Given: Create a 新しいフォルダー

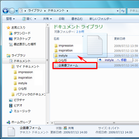Looking at the screenshot, I should pos(100,19).
